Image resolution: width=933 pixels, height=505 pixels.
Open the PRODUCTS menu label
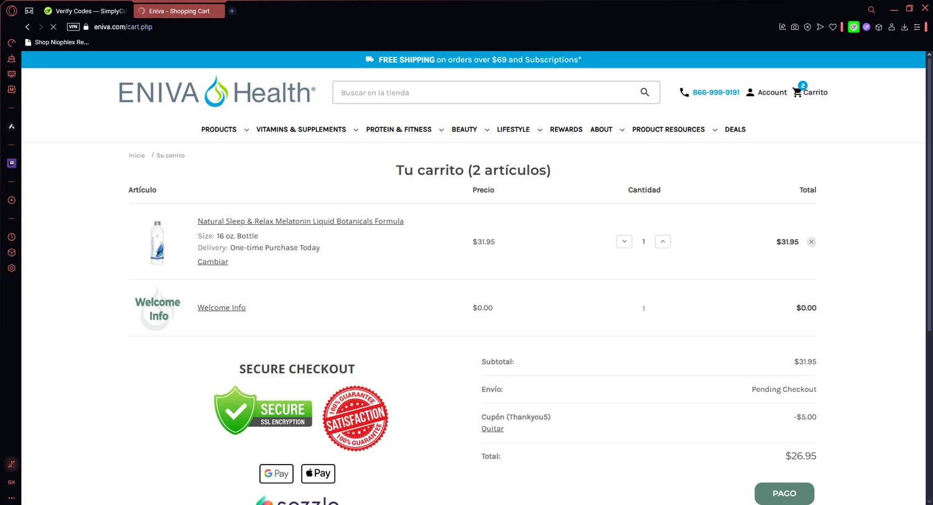pyautogui.click(x=219, y=129)
